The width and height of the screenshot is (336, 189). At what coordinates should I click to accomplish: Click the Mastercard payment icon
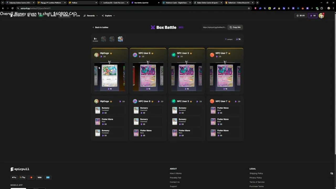(x=31, y=177)
